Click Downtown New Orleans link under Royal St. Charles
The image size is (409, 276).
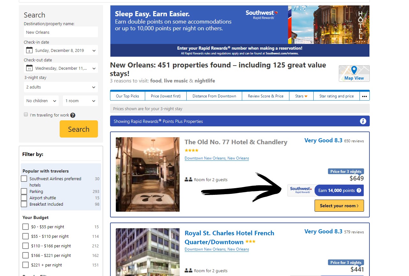tap(217, 249)
